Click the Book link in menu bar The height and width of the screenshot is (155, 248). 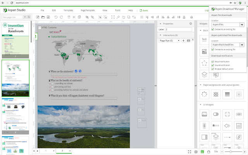click(144, 10)
